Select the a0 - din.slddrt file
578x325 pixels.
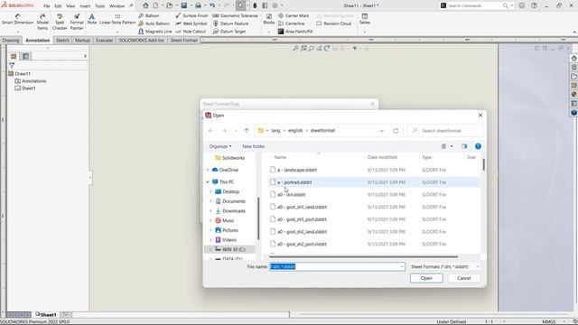point(374,195)
